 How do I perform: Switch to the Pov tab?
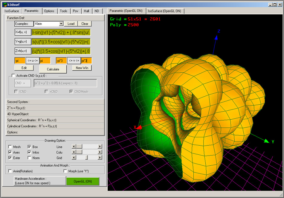coord(76,11)
